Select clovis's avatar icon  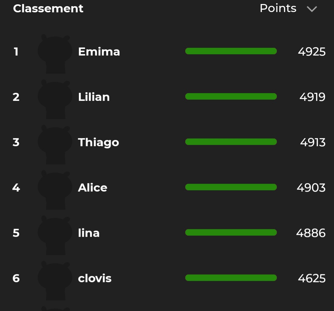[x=55, y=280]
